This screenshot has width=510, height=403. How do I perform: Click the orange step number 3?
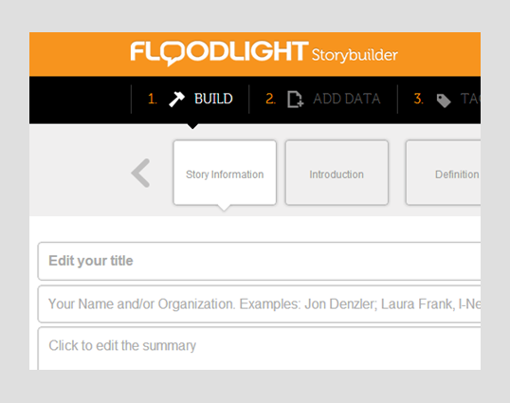pyautogui.click(x=419, y=99)
